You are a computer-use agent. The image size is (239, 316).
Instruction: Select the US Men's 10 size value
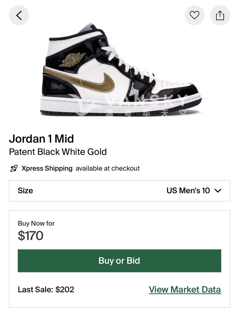point(188,191)
